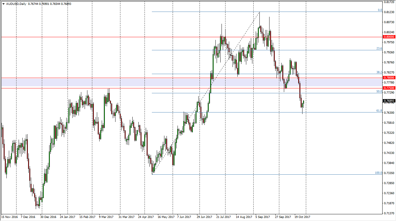Click the 0.78760 price scale value
Viewport: 396px width, 221px height.
pyautogui.click(x=388, y=62)
